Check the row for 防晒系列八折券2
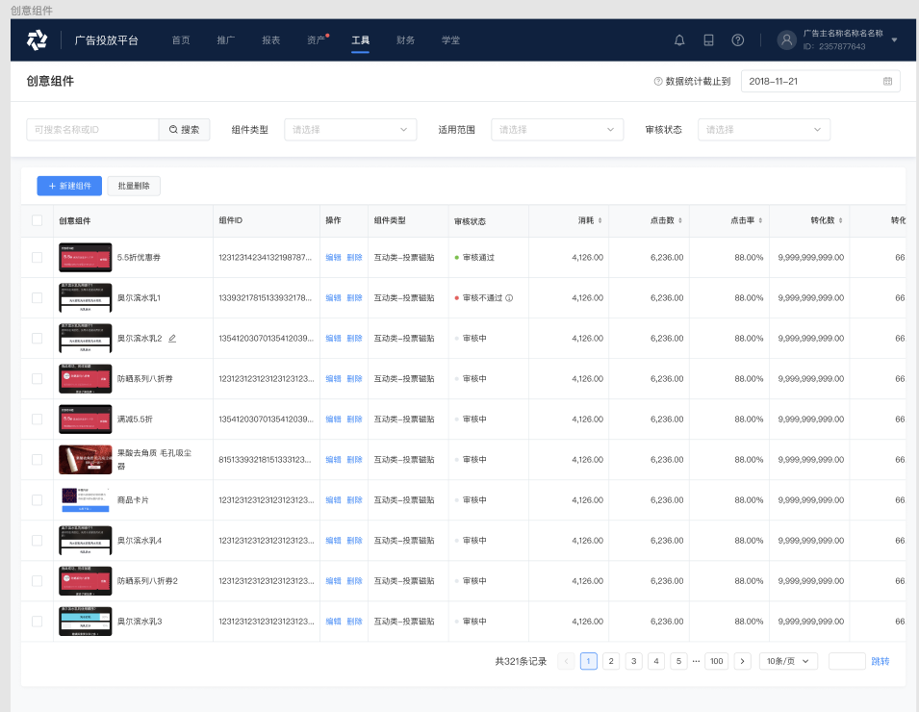919x712 pixels. point(37,581)
